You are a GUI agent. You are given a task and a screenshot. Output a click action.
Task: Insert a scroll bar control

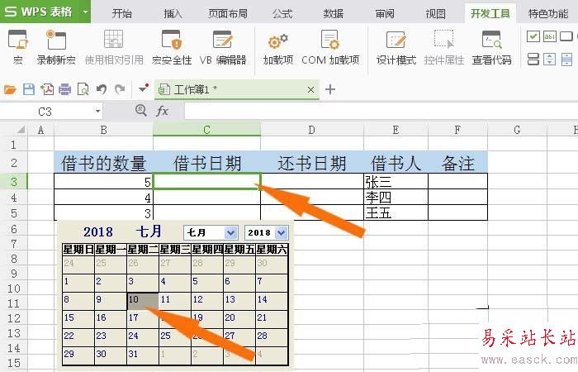pos(566,59)
